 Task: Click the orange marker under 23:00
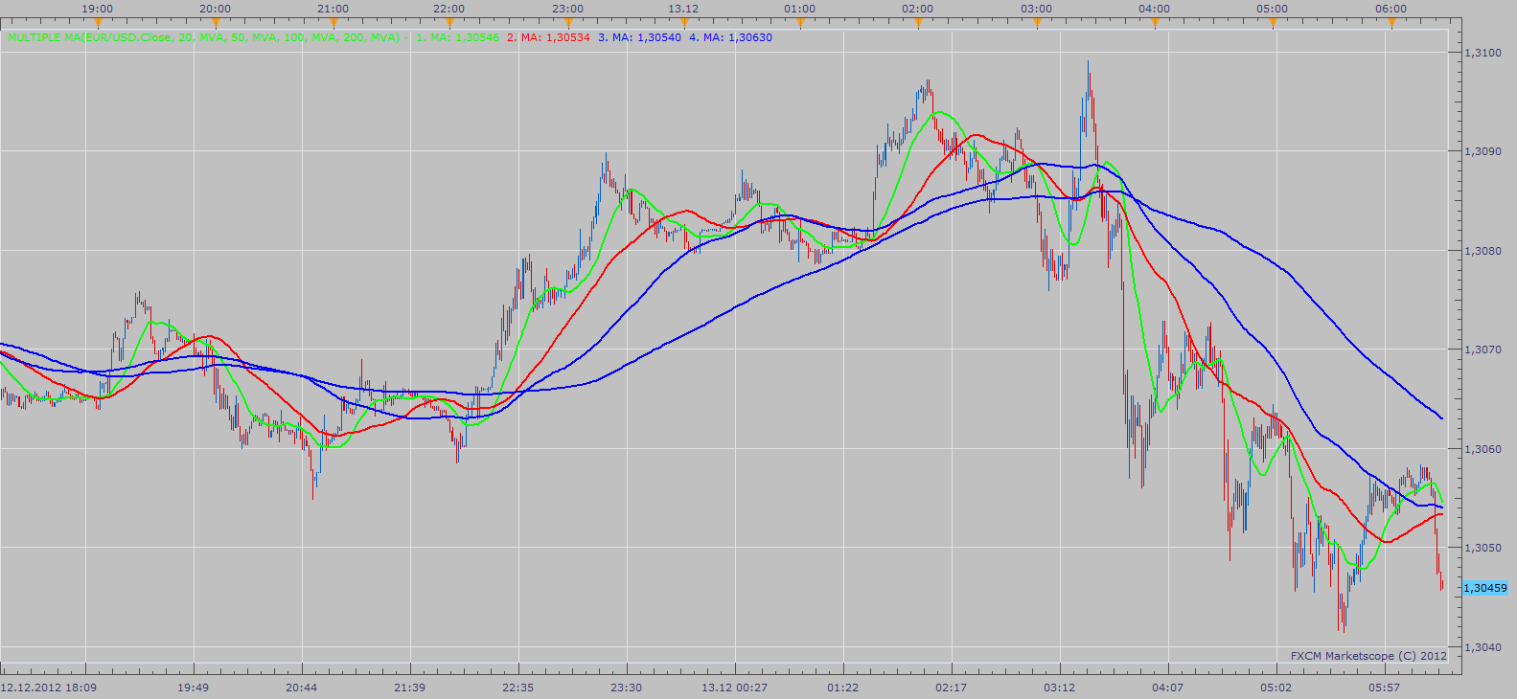click(x=568, y=23)
